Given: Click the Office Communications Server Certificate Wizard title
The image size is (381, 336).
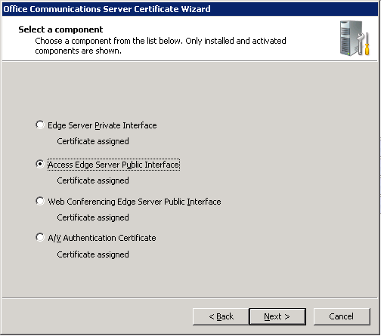Looking at the screenshot, I should click(107, 9).
